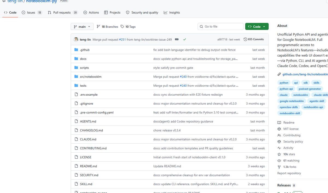Open the main branch dropdown
Screen dimensions: 328x193
(x=82, y=27)
